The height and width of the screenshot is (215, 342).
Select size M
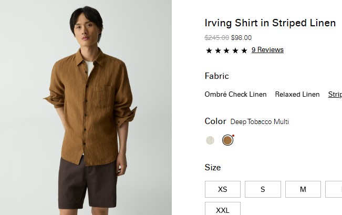pyautogui.click(x=303, y=189)
